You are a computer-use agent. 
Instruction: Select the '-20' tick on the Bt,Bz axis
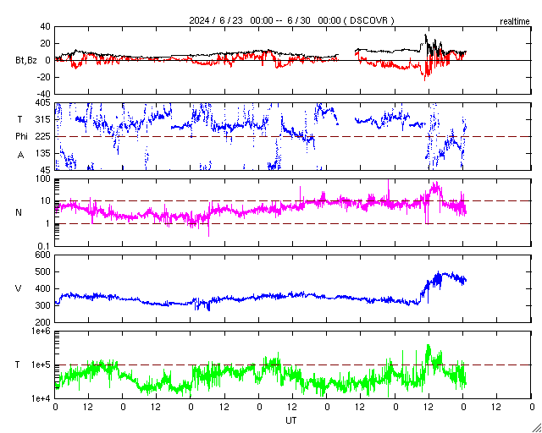[x=45, y=77]
